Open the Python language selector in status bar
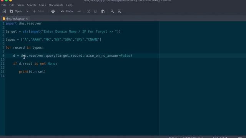Image resolution: width=246 pixels, height=138 pixels. pos(175,137)
